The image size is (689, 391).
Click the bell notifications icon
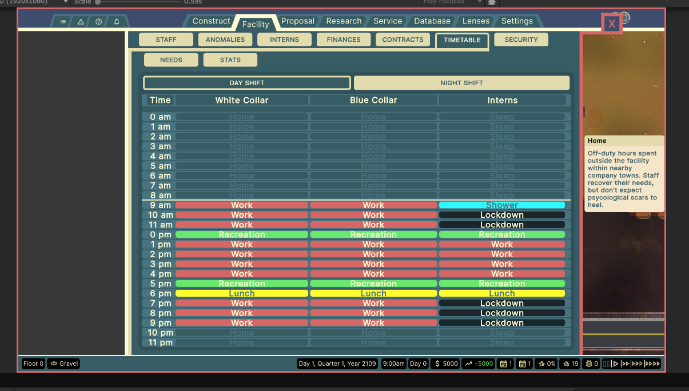click(x=117, y=22)
